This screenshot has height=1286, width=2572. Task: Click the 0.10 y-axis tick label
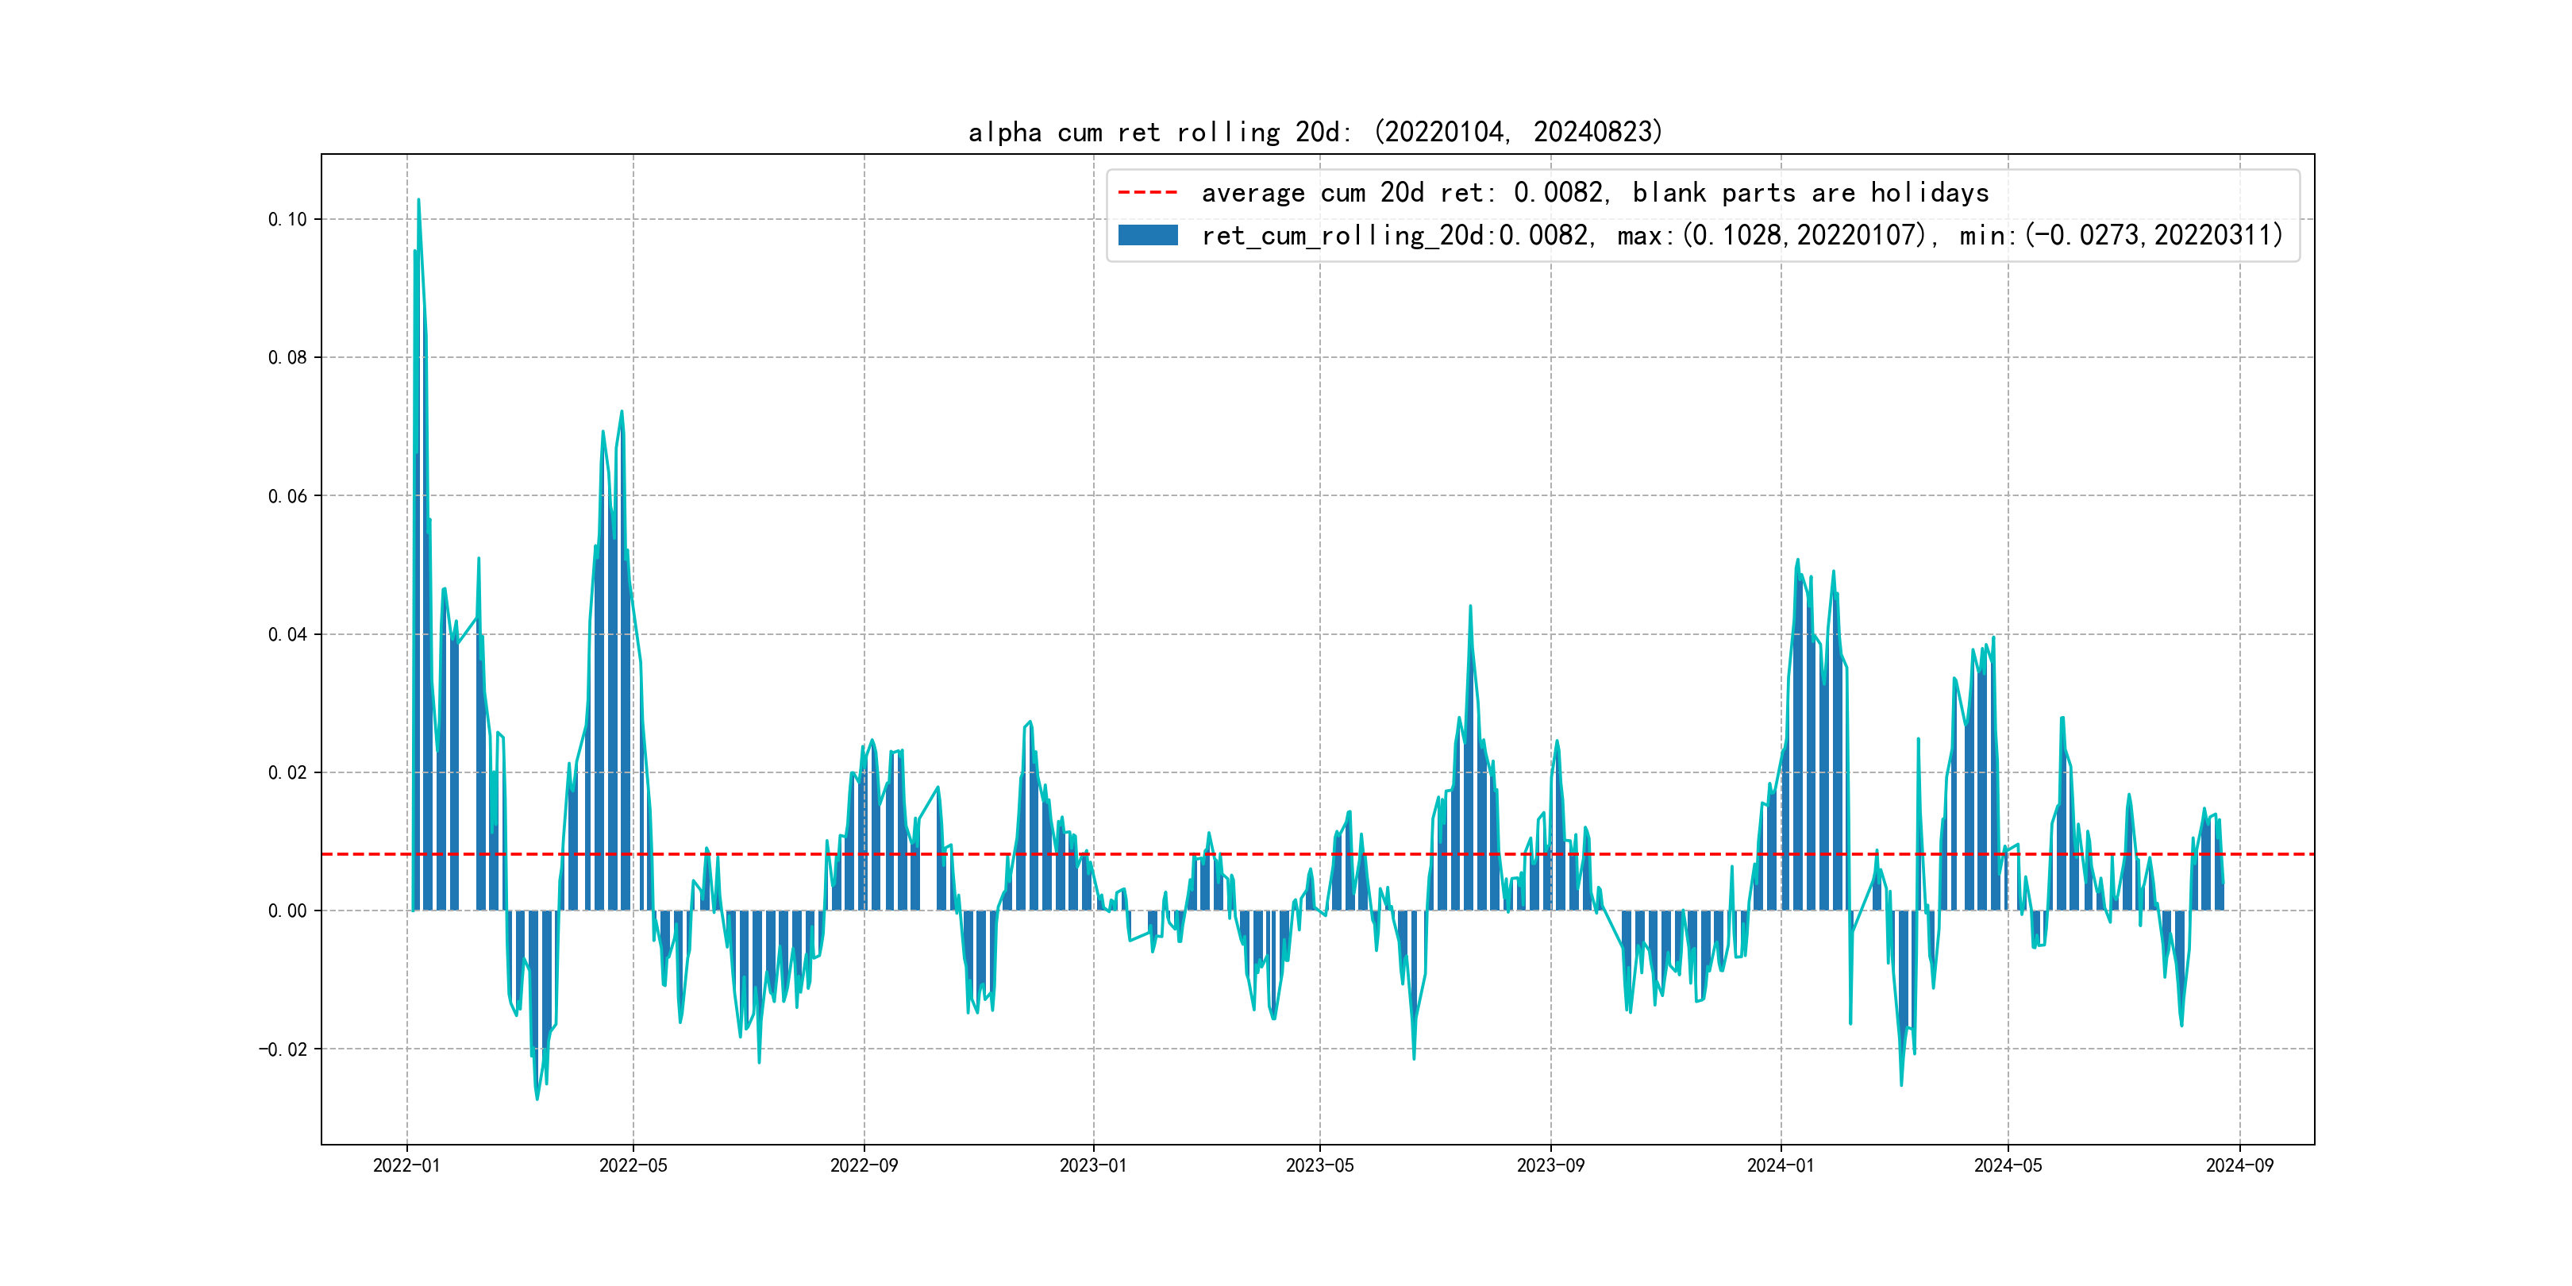click(287, 220)
